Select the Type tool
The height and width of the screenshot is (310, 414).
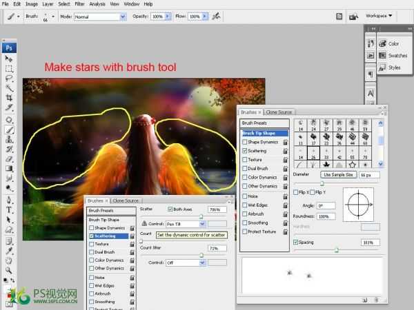tap(10, 209)
